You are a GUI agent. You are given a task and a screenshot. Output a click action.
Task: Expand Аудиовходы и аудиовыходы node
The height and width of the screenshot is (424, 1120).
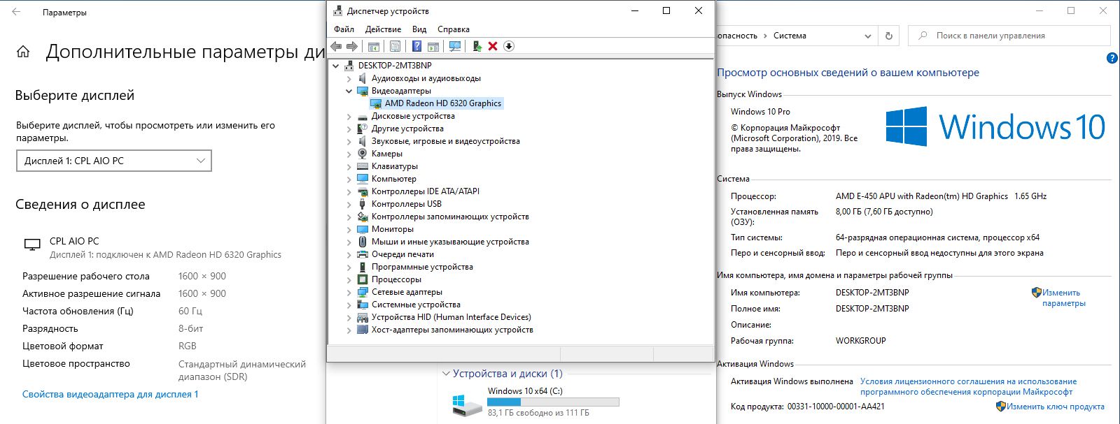click(x=349, y=78)
